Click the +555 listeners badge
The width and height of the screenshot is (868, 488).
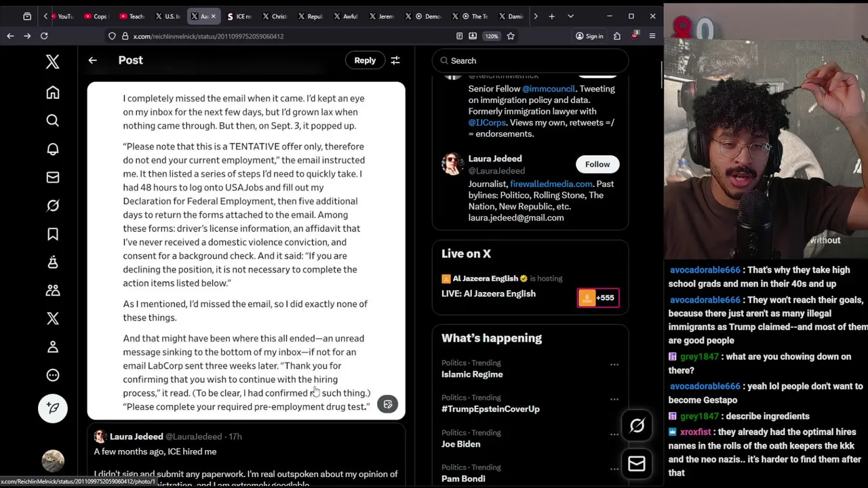click(598, 298)
